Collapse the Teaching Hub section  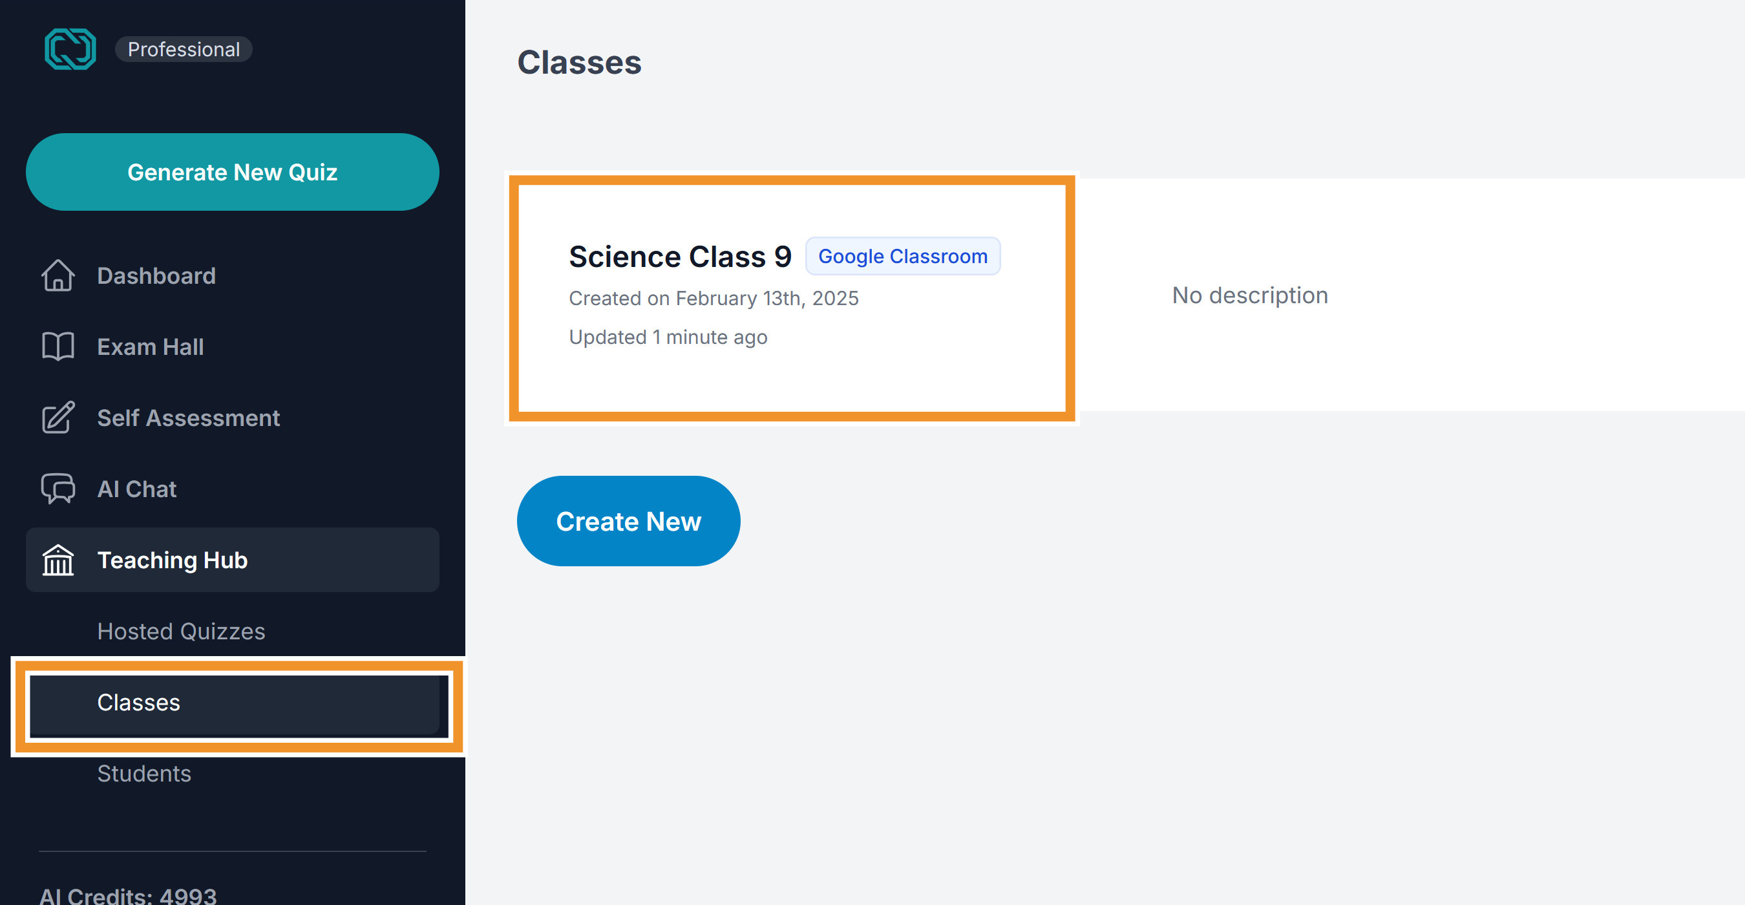tap(233, 560)
